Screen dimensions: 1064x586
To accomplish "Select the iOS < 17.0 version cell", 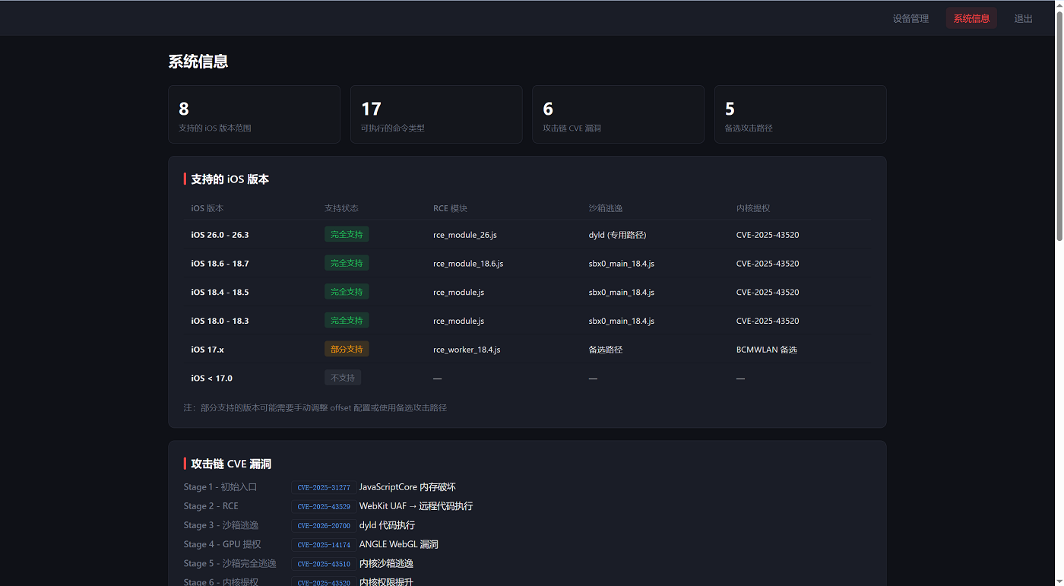I will click(x=211, y=379).
